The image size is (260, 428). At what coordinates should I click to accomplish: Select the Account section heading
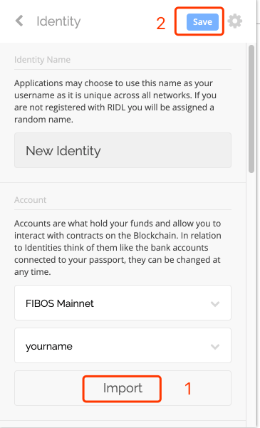point(31,200)
